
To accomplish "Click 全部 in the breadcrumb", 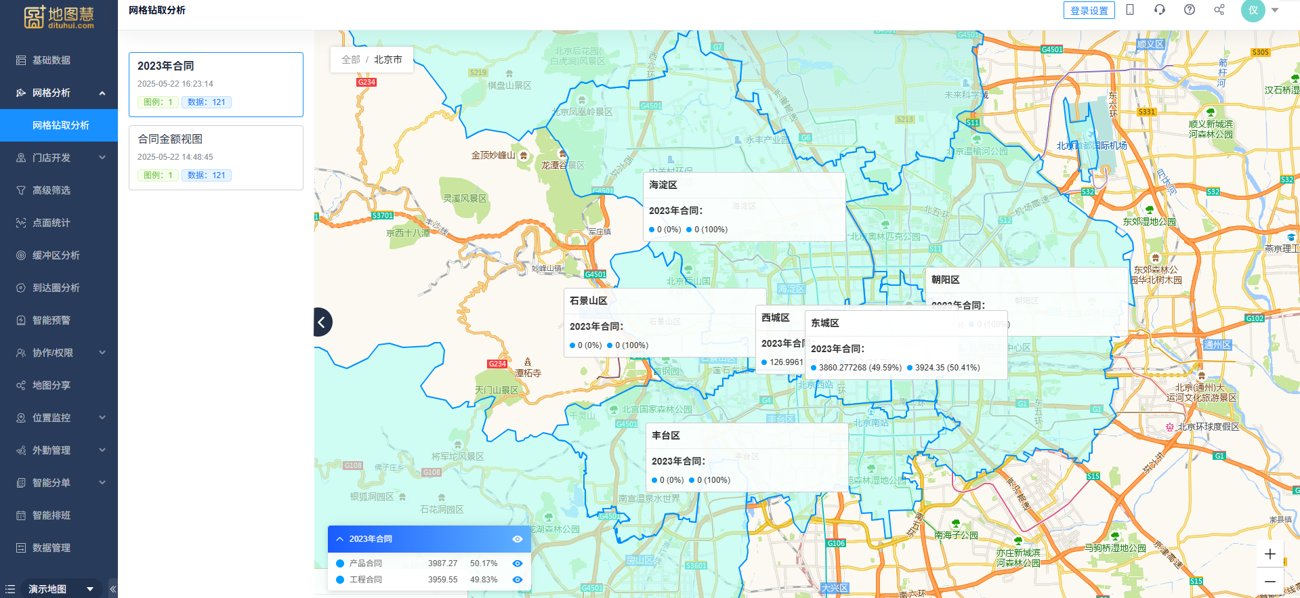I will pos(351,60).
